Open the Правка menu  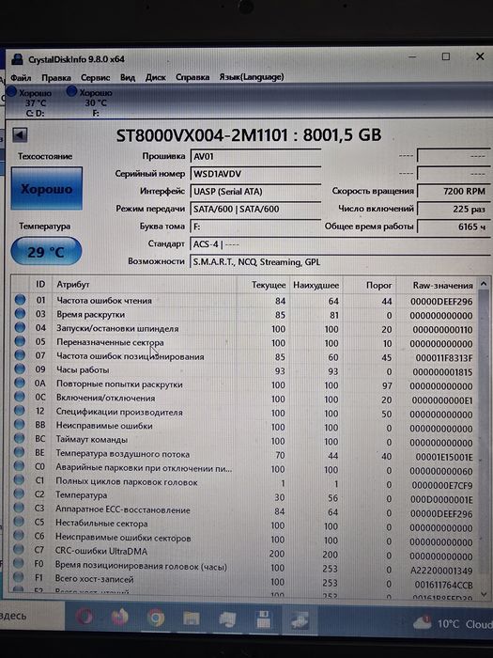click(56, 78)
